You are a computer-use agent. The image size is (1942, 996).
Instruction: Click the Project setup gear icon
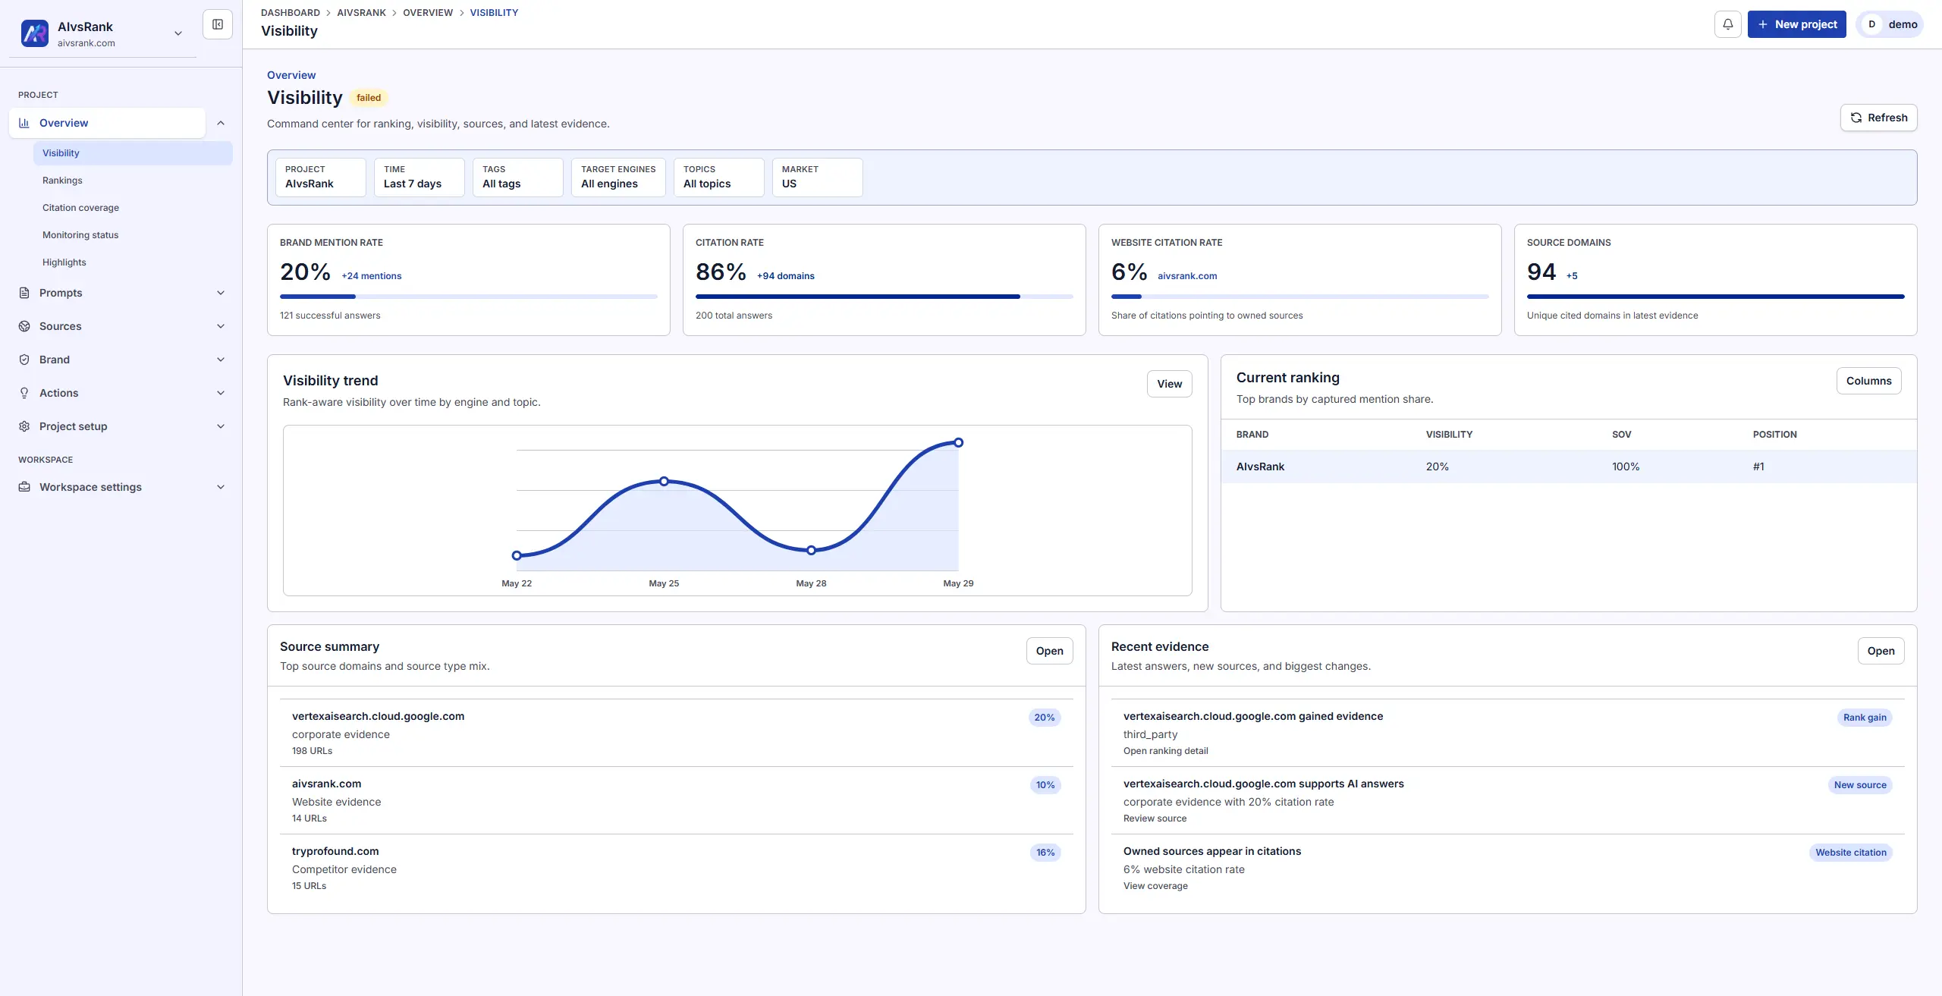24,426
